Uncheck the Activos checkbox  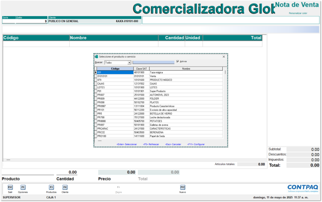(178, 62)
